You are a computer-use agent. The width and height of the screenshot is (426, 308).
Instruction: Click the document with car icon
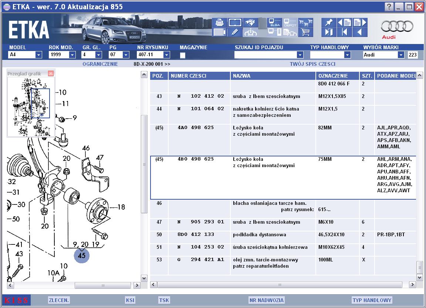[x=290, y=32]
